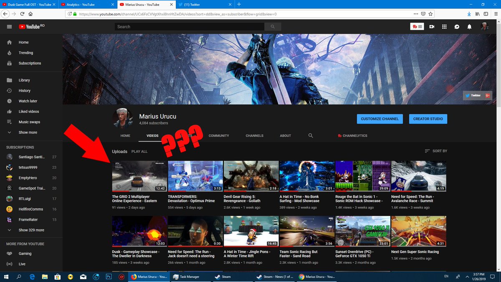Screen dimensions: 501x282
Task: Open the messages icon in header
Action: 457,27
